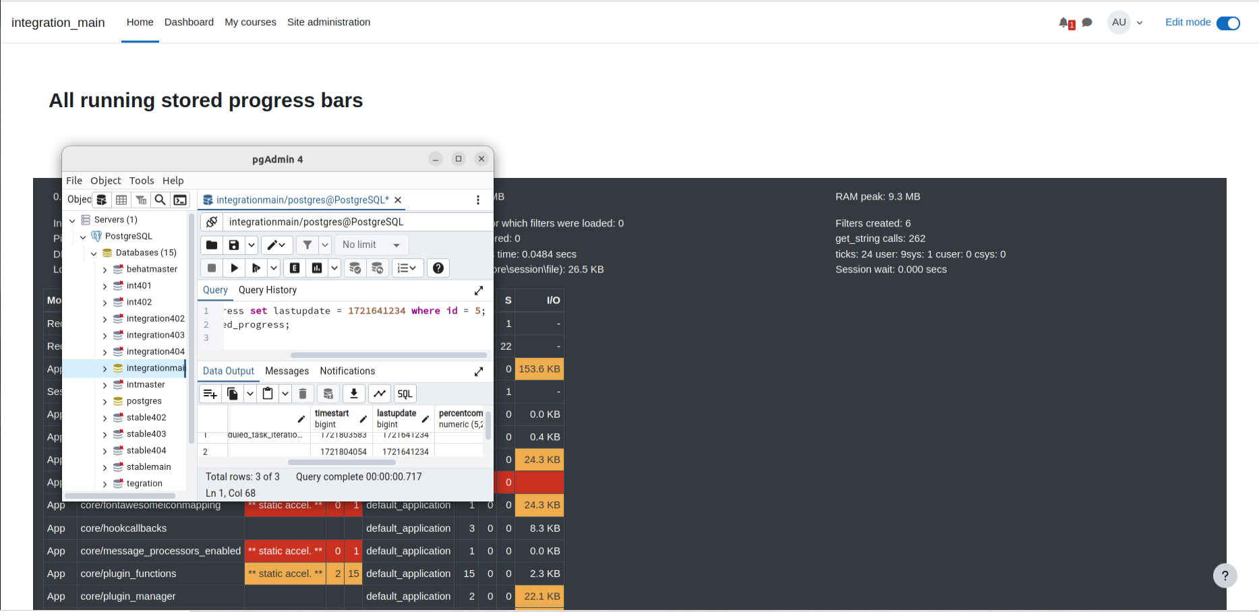Open the My courses link

[250, 22]
